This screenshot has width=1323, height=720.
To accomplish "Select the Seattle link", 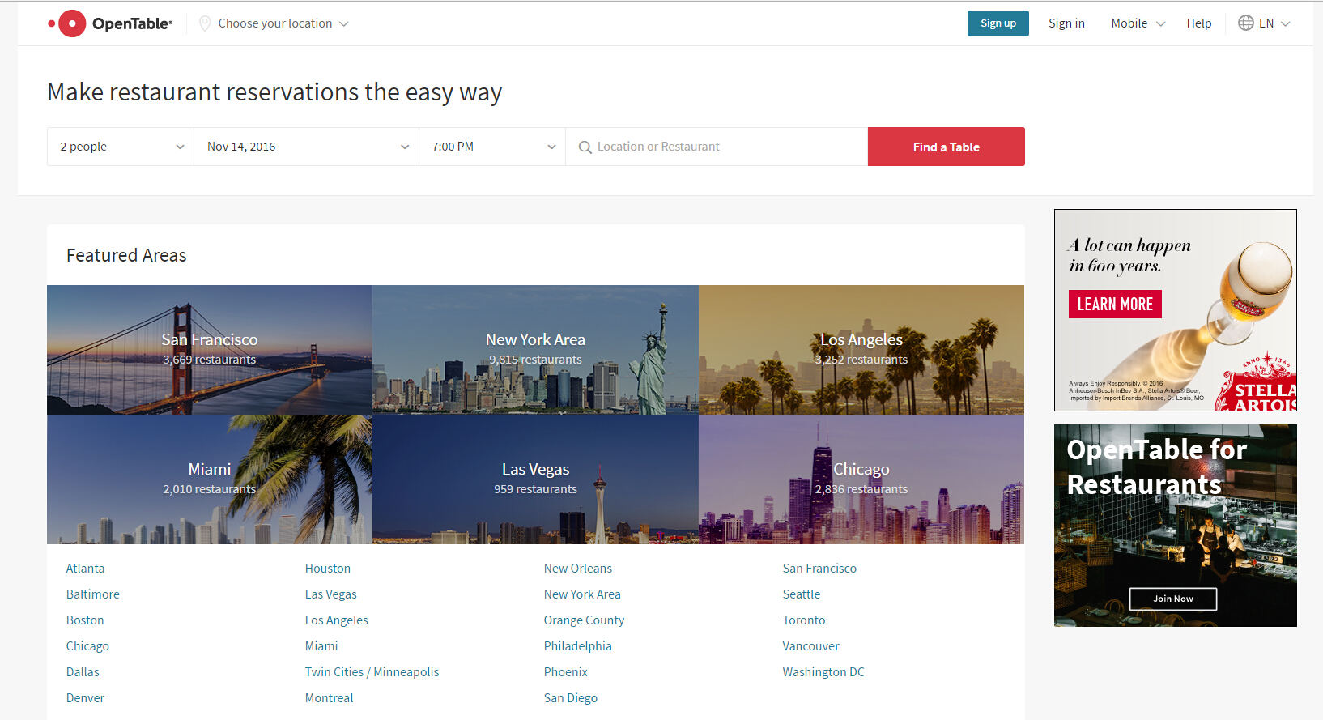I will pos(802,594).
